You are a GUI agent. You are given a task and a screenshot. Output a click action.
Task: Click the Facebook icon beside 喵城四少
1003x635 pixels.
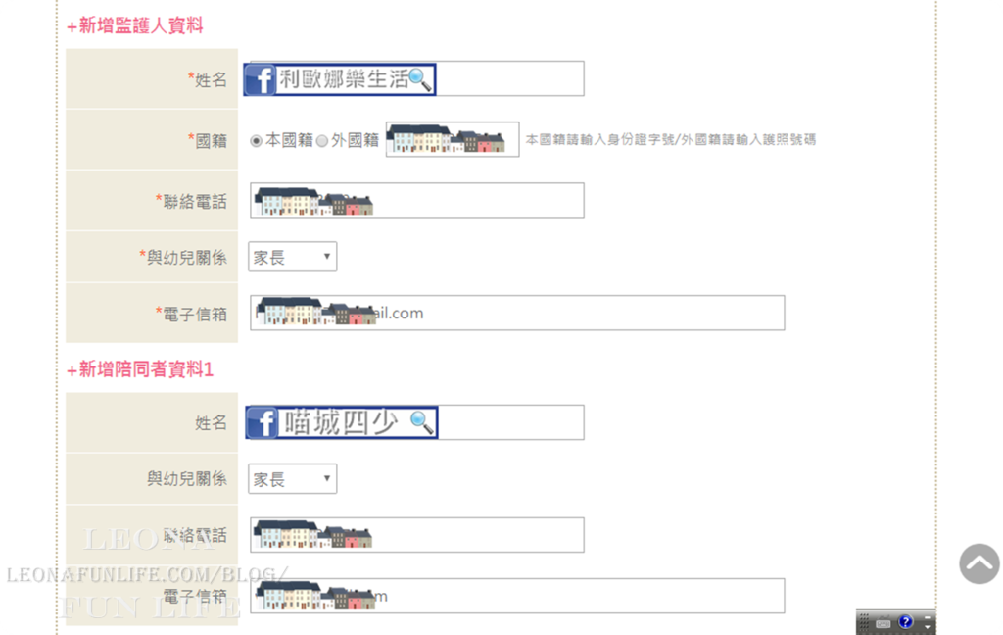263,422
